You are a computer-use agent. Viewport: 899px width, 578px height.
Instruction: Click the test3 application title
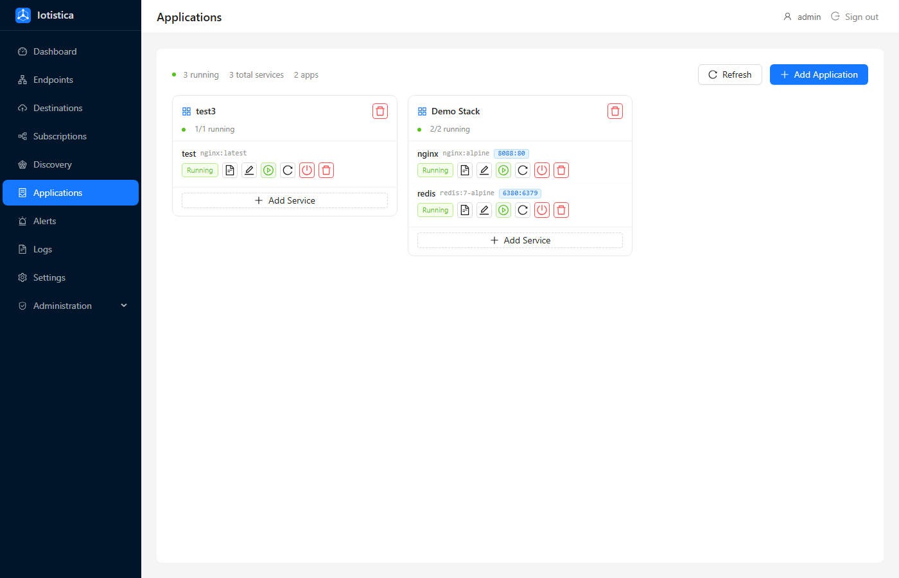(205, 111)
